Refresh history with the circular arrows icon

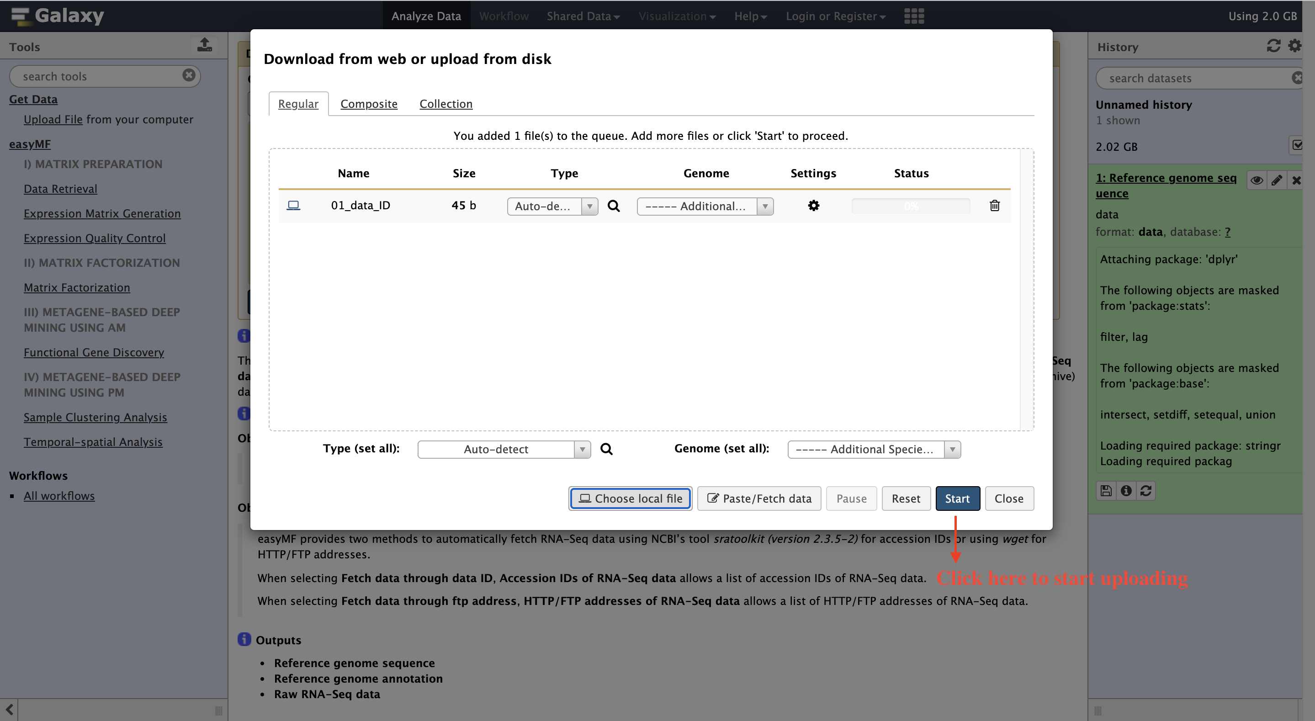[1273, 46]
